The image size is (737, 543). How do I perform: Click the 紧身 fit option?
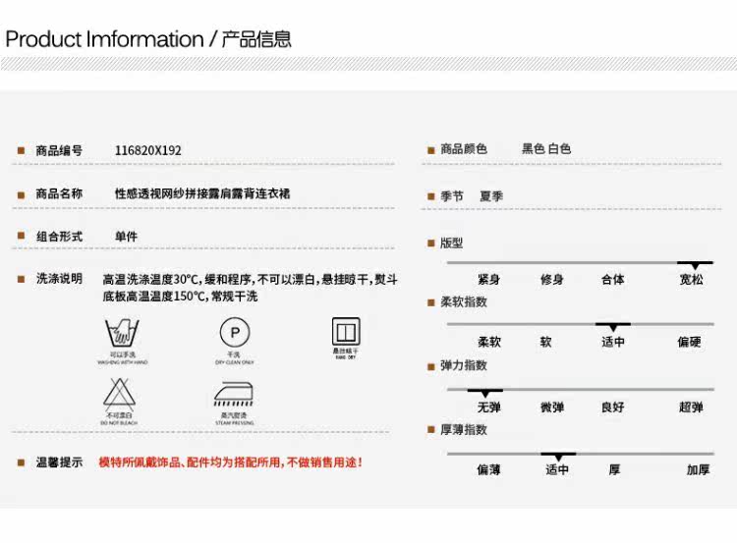488,280
